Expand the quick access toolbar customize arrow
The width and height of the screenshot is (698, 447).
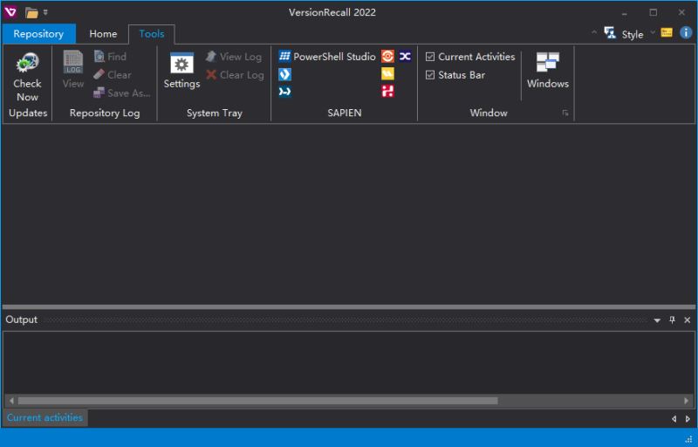[x=45, y=12]
